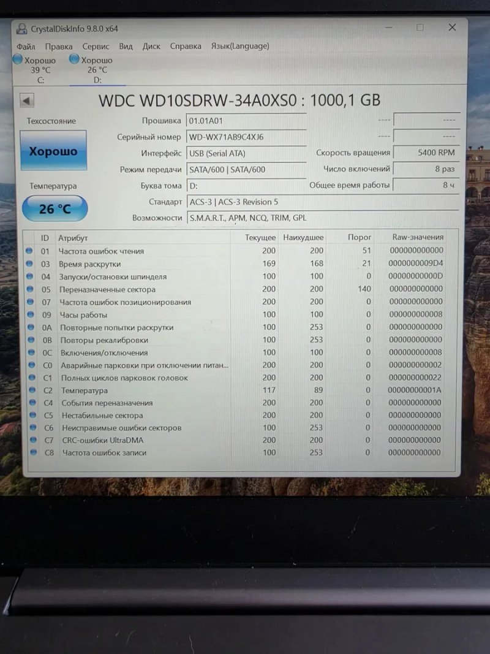Click the Буква тома field D:

coord(246,186)
